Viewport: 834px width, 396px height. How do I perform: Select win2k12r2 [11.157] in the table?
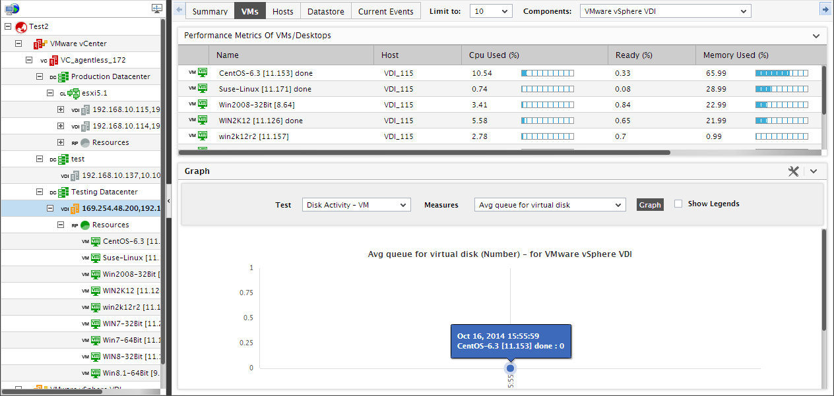254,136
